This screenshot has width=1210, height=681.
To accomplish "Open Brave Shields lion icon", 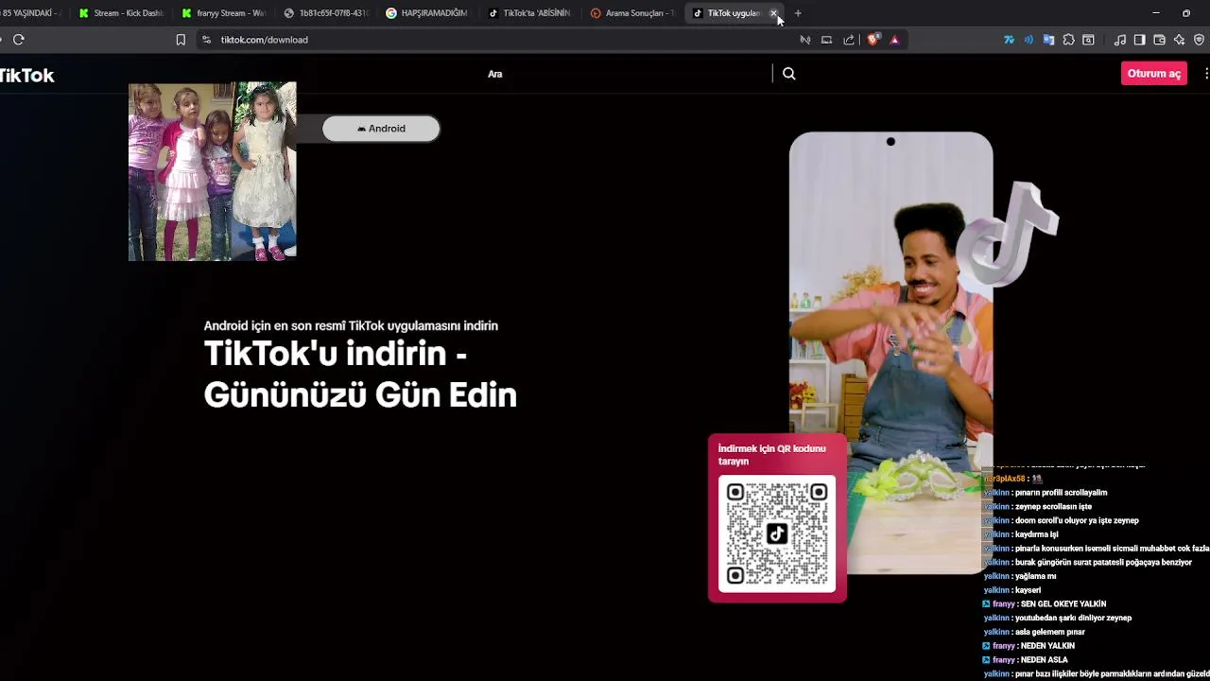I will (873, 40).
